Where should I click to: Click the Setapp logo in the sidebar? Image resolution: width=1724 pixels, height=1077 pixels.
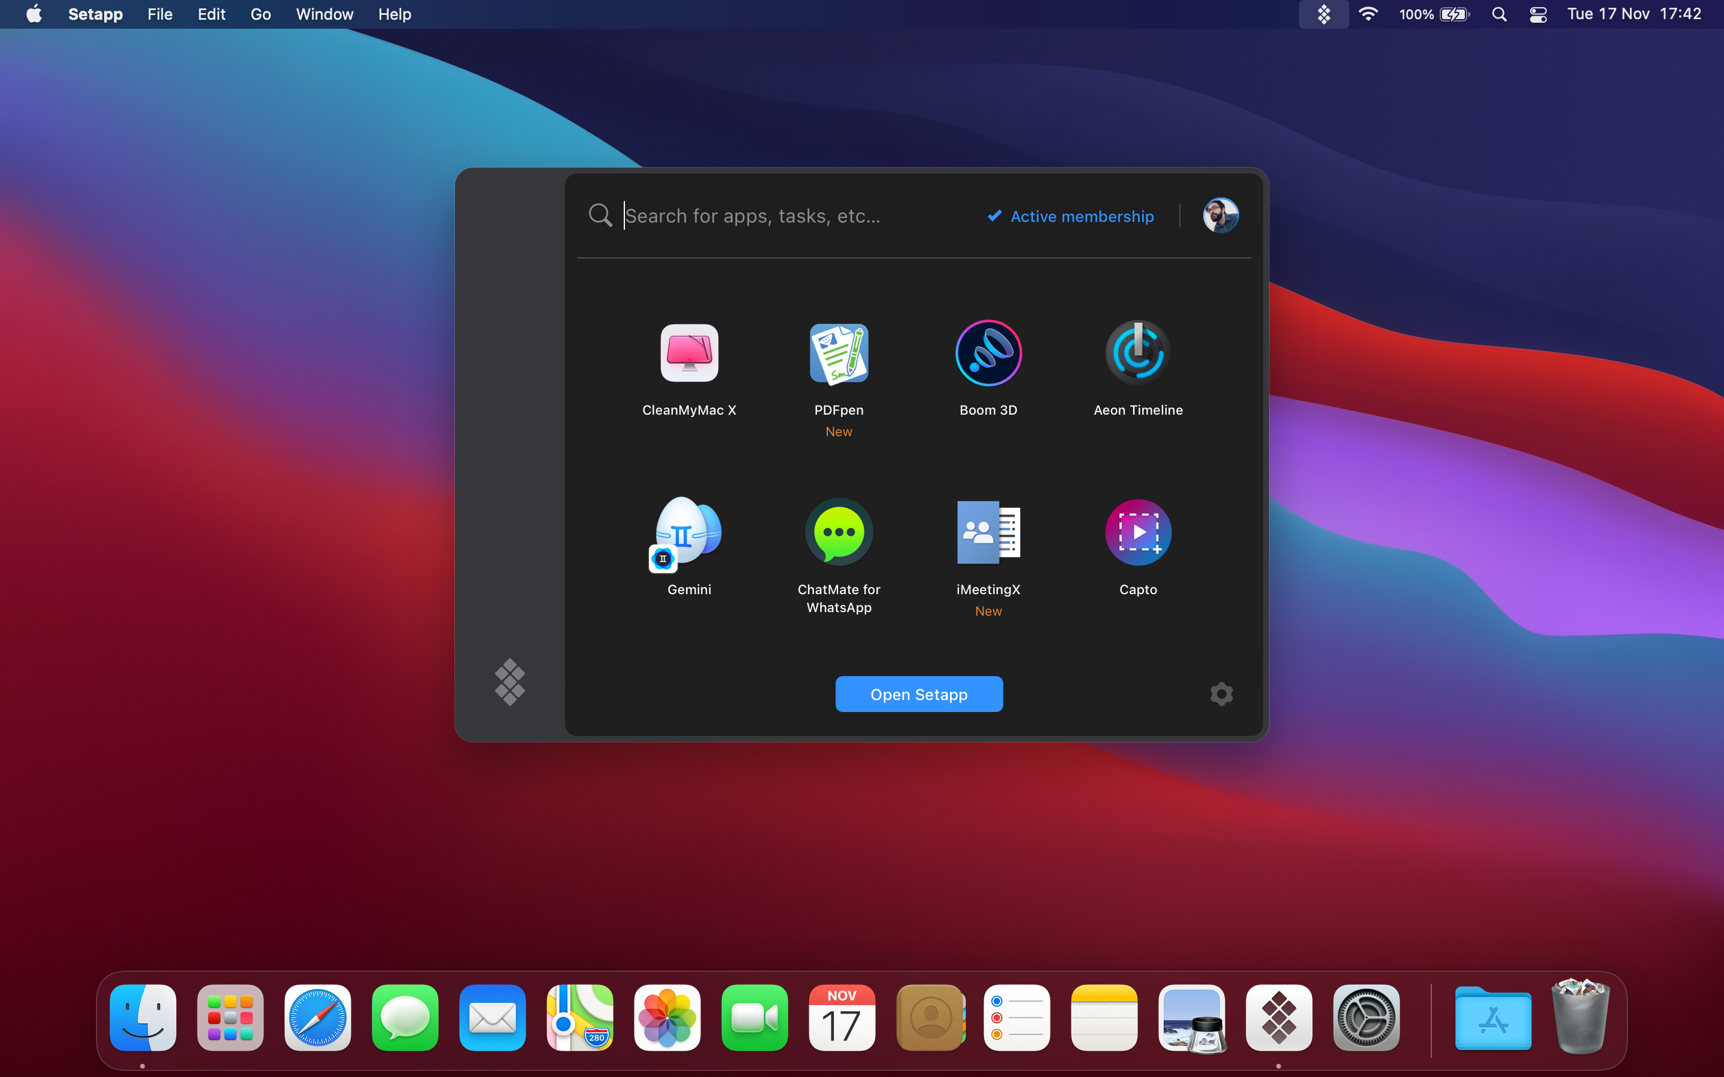[x=510, y=682]
